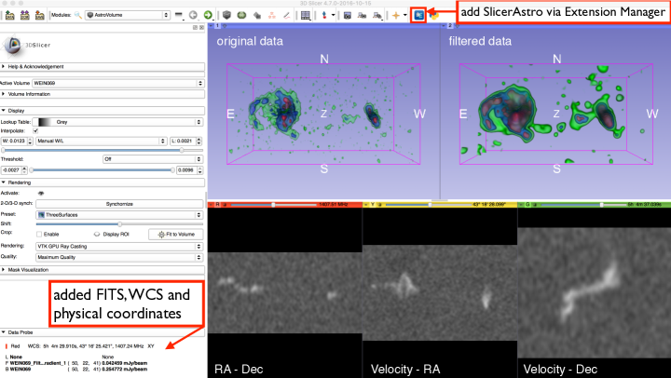Click the Fit to Volume button

point(175,234)
